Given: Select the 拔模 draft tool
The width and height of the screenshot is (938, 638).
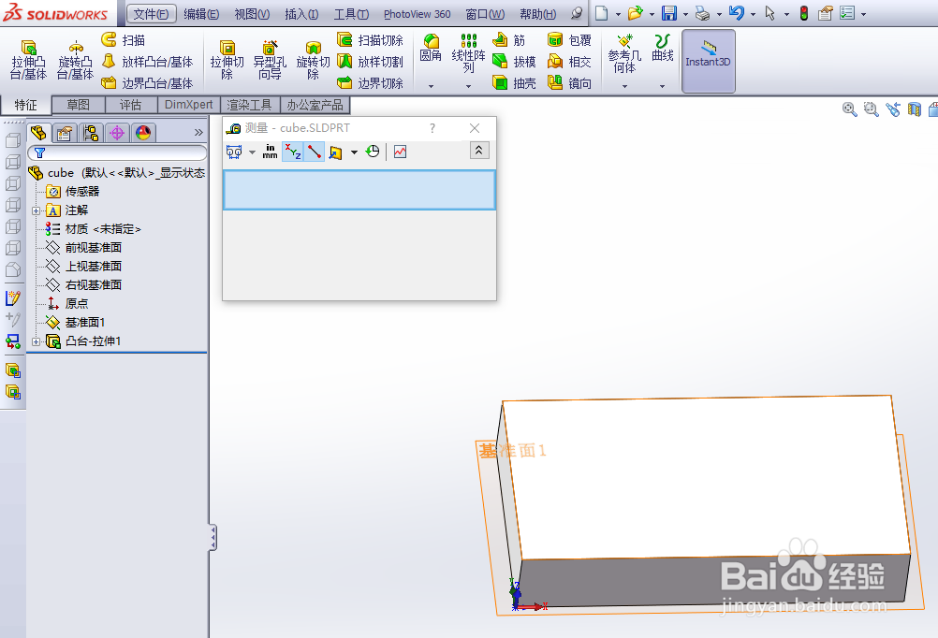Looking at the screenshot, I should point(514,62).
